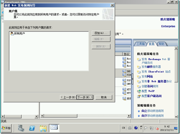Collapse the task pane with the splitter arrow

click(132, 79)
